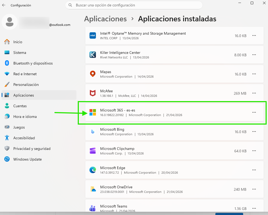
Task: Click the Red e Internet wifi icon
Action: [7, 74]
